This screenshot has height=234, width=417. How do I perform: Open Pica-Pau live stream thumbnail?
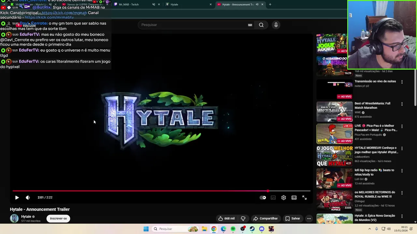[x=335, y=134]
